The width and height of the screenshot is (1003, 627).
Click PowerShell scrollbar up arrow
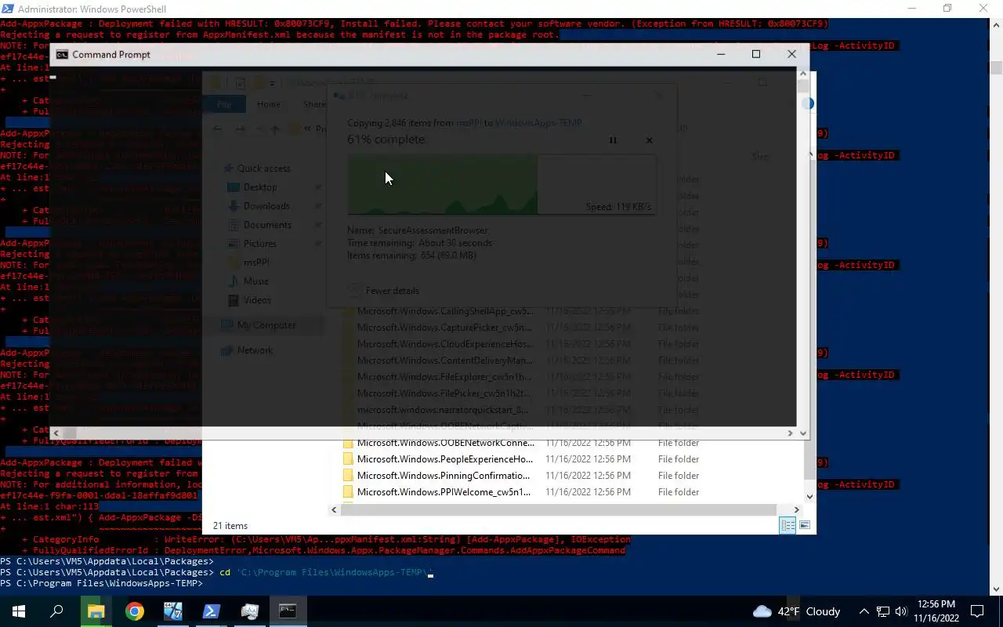(x=997, y=24)
